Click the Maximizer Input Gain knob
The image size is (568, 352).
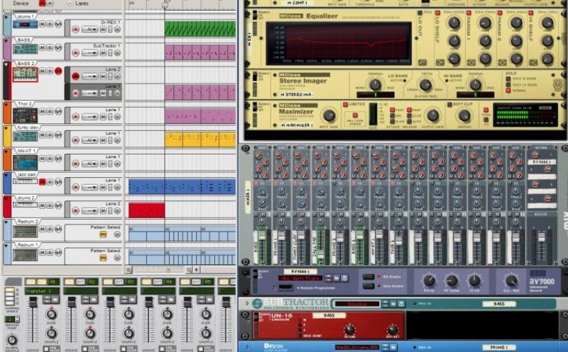pyautogui.click(x=329, y=115)
